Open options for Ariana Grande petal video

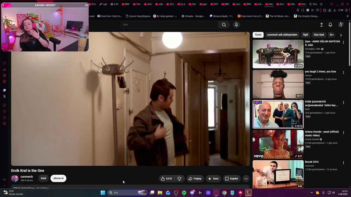(x=343, y=133)
